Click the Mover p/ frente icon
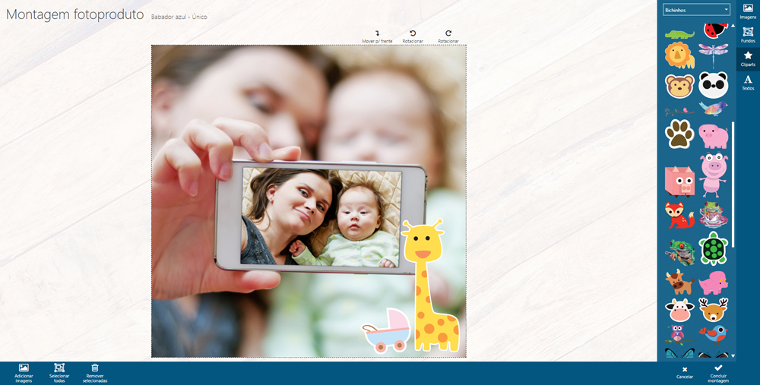 [377, 33]
